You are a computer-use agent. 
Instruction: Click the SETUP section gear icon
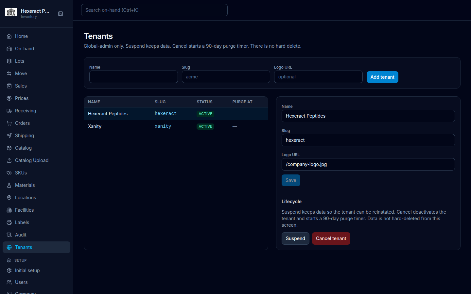pyautogui.click(x=9, y=260)
